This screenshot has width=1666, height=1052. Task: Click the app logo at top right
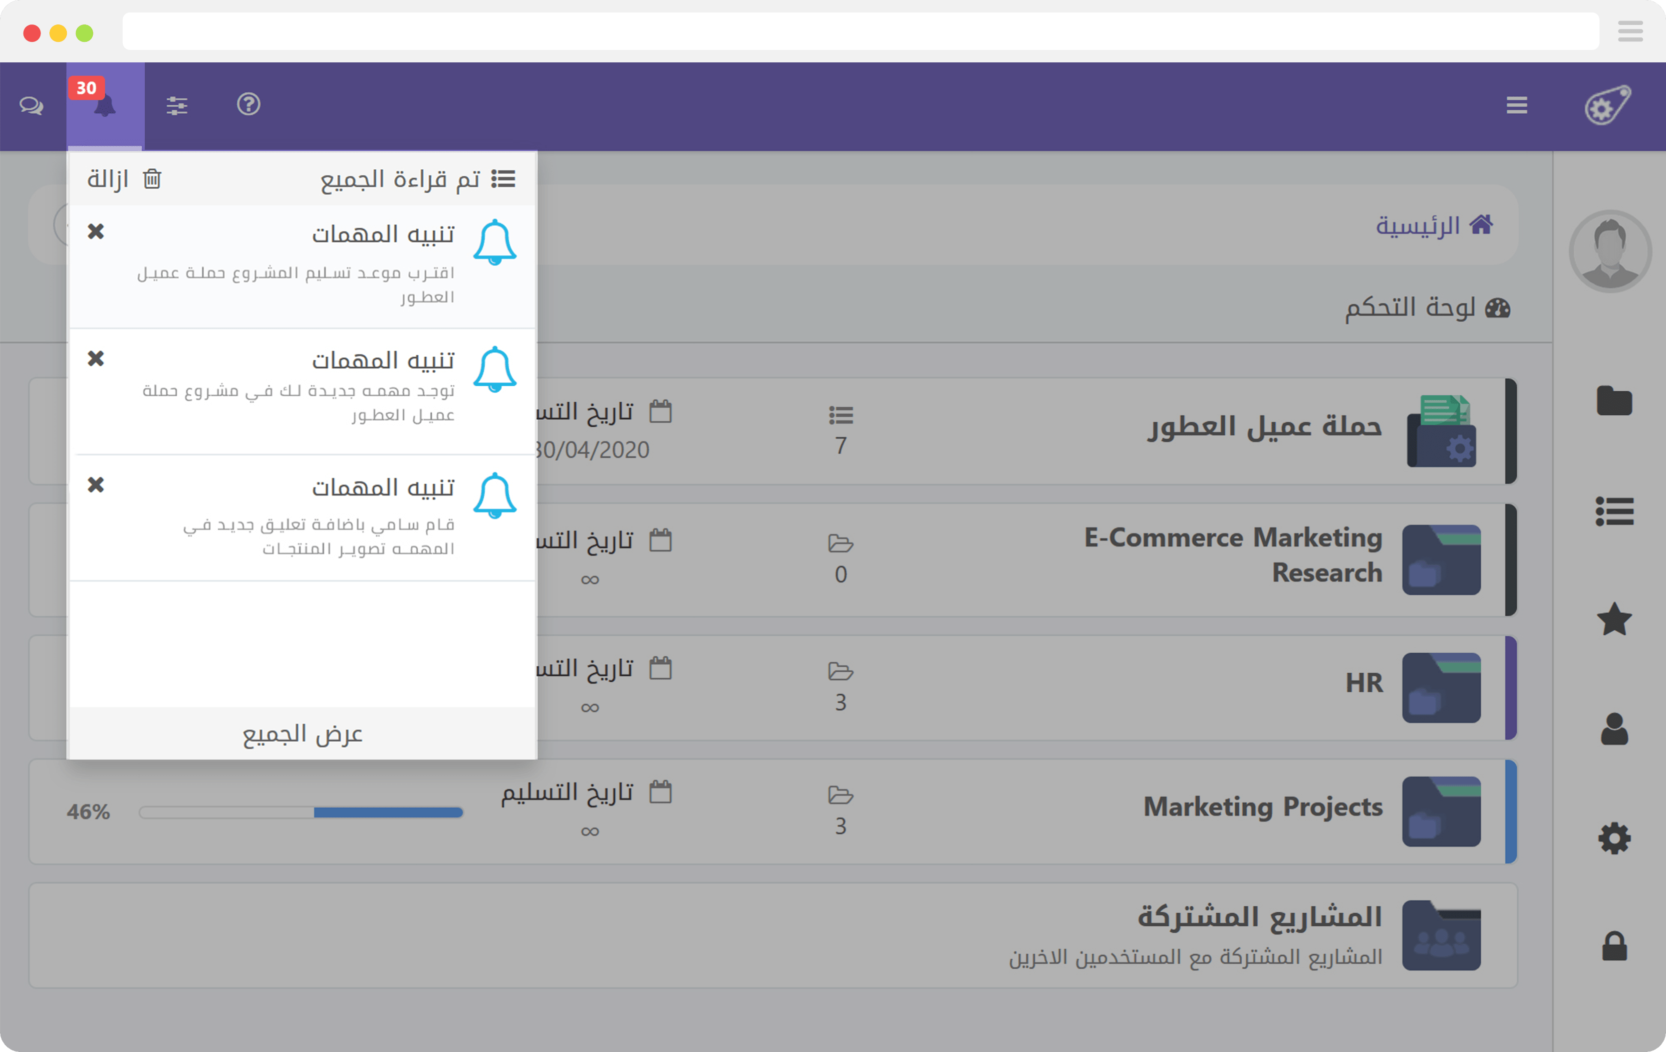coord(1608,106)
